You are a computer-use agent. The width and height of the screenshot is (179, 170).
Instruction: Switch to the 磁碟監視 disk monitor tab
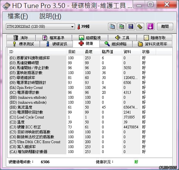point(90,38)
